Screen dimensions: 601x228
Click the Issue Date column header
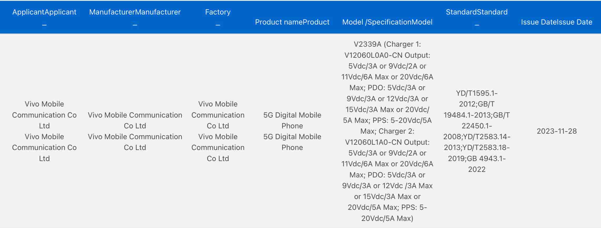click(556, 22)
